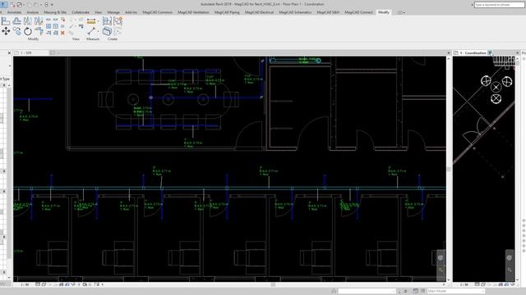Select Mirror - Draw Axis tool
The width and height of the screenshot is (526, 295).
[39, 21]
